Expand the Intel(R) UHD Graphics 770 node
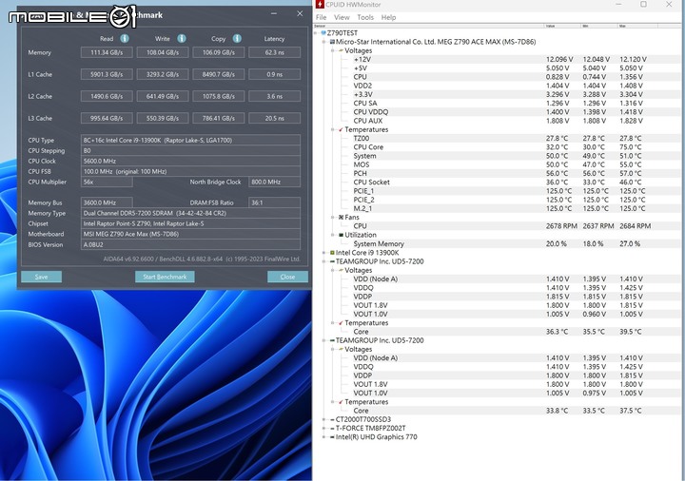The height and width of the screenshot is (481, 685). pos(324,437)
